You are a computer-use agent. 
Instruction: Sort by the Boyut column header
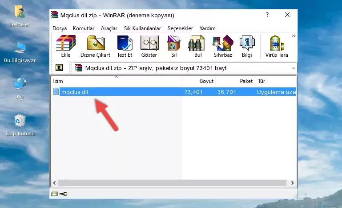click(x=199, y=81)
